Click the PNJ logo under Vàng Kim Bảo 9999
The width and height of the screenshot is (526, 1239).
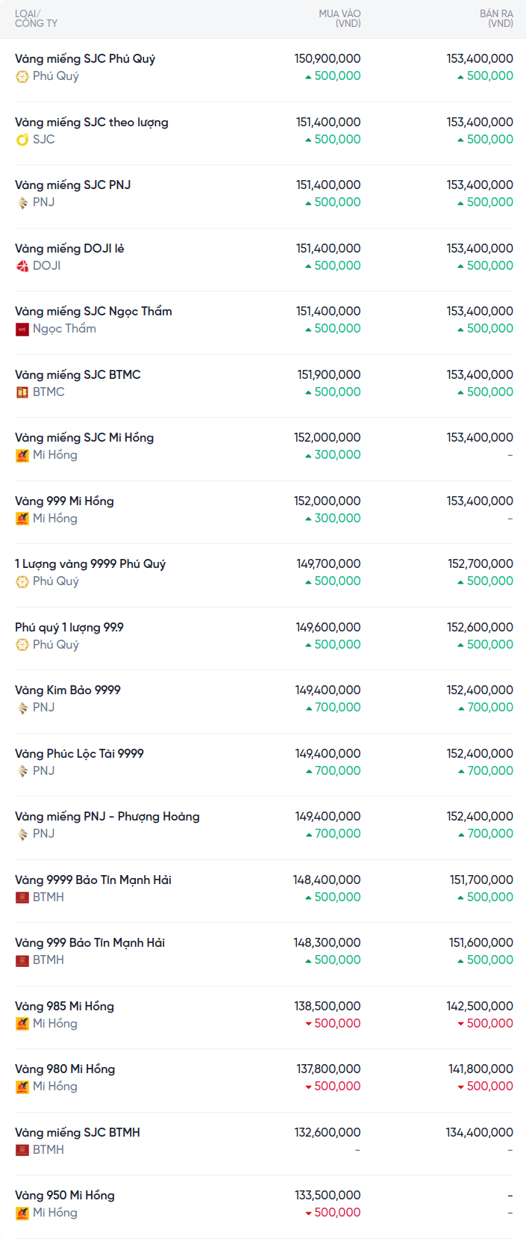tap(22, 708)
